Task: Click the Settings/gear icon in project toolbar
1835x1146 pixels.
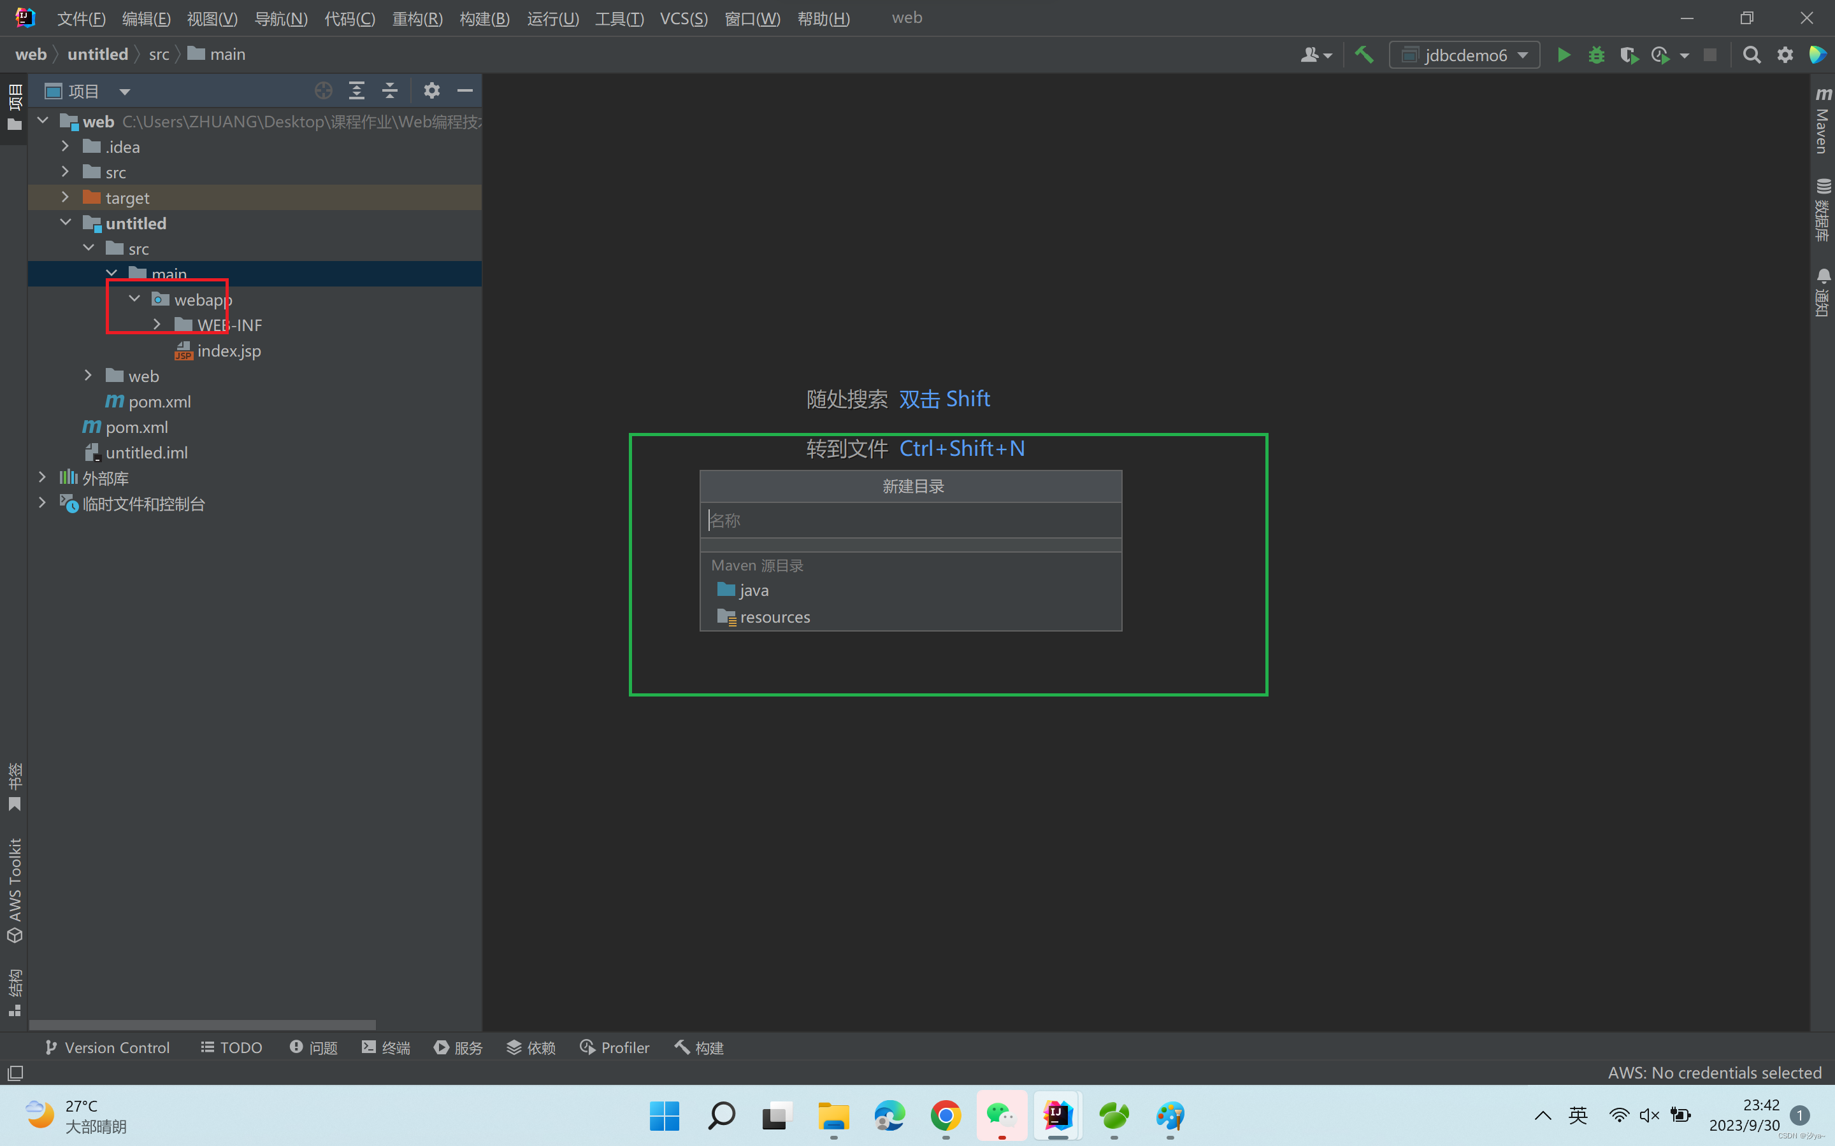Action: (431, 90)
